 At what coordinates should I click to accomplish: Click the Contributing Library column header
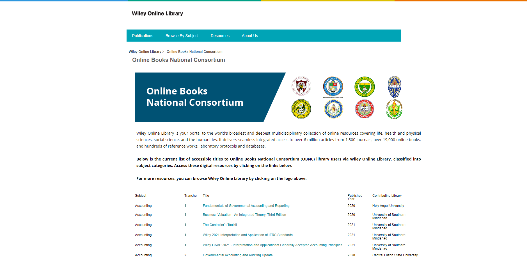point(387,196)
